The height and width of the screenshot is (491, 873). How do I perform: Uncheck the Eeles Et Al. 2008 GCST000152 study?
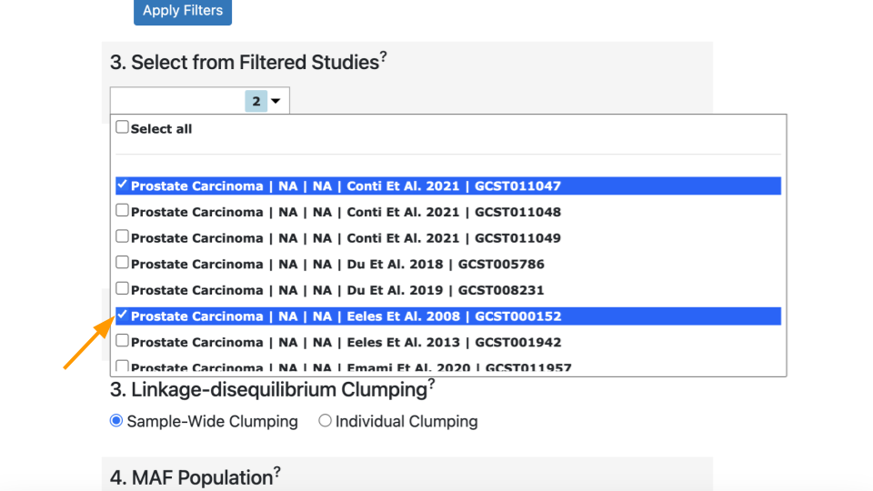(x=122, y=315)
